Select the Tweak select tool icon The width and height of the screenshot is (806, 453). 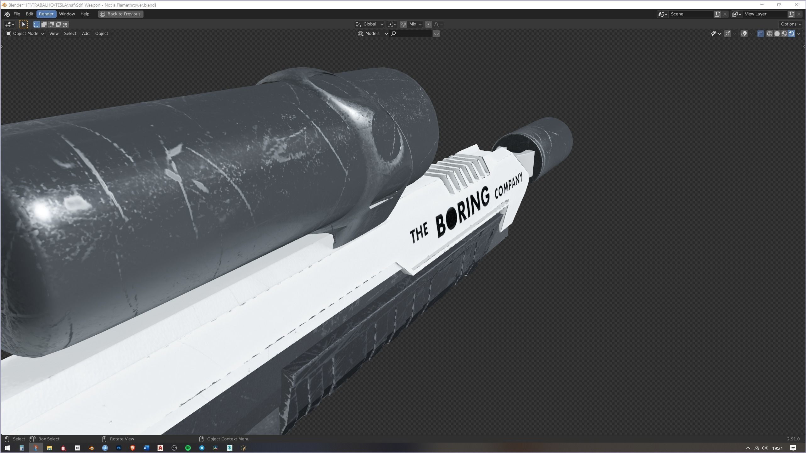click(24, 24)
